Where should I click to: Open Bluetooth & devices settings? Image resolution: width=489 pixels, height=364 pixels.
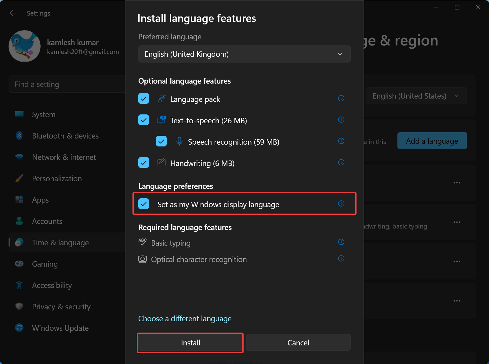pos(67,136)
